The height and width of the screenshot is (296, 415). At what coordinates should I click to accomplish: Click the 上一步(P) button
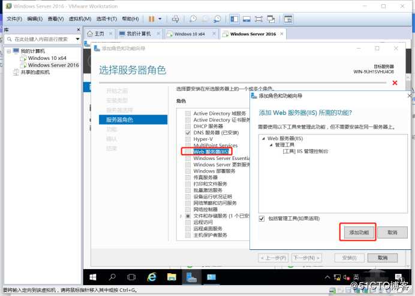click(273, 258)
